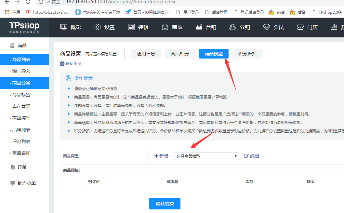Click the 帮助手册 manual icon
Screen dimensions: 344x213
point(62,63)
